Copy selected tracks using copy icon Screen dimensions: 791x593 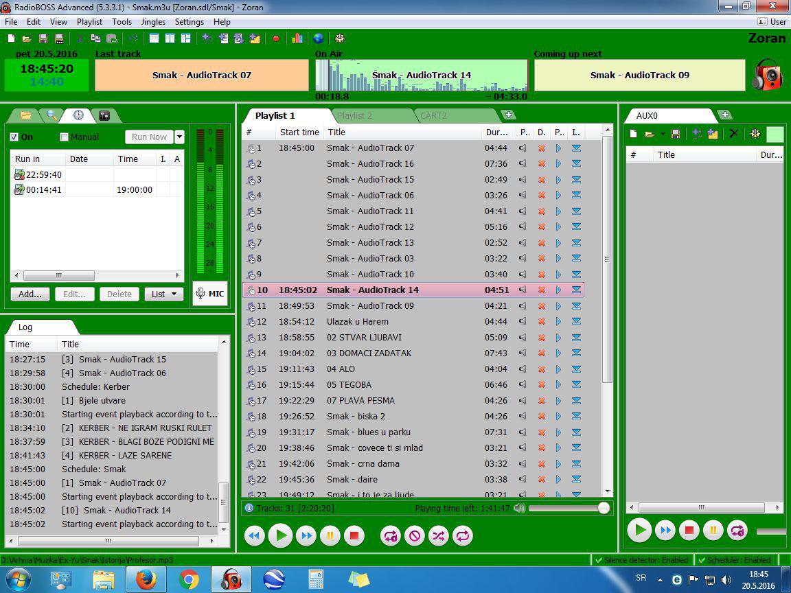[95, 38]
